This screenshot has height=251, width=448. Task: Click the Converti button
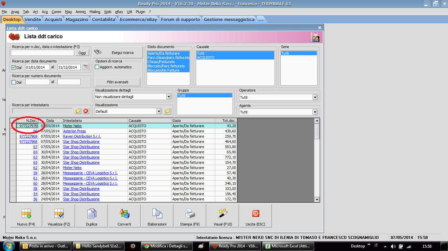[x=124, y=216]
